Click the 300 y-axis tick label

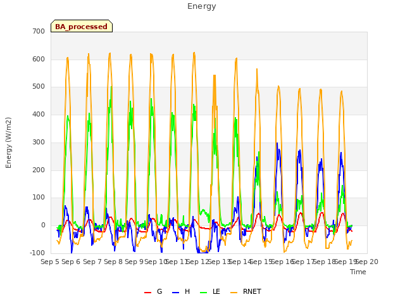39,142
